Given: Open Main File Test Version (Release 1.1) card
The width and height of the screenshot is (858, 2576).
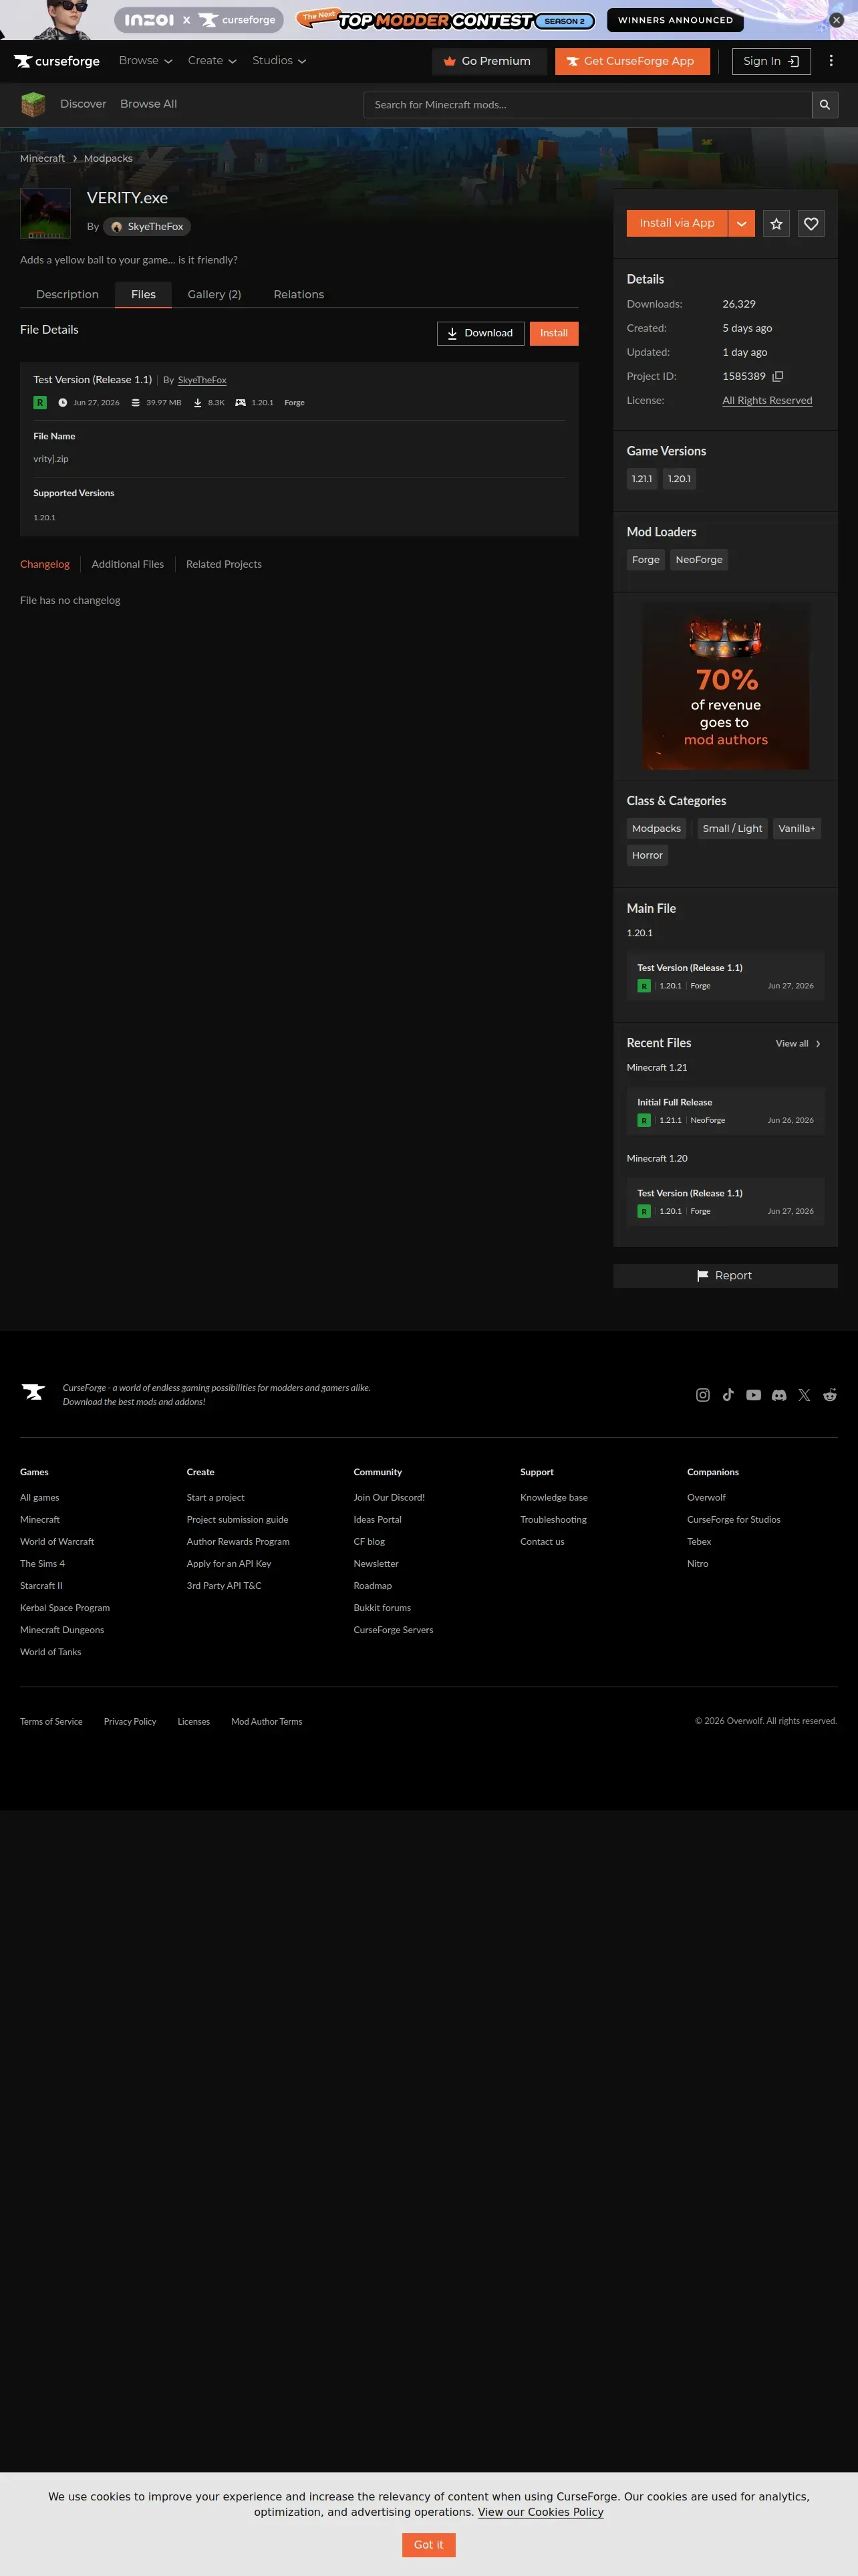Looking at the screenshot, I should tap(725, 976).
